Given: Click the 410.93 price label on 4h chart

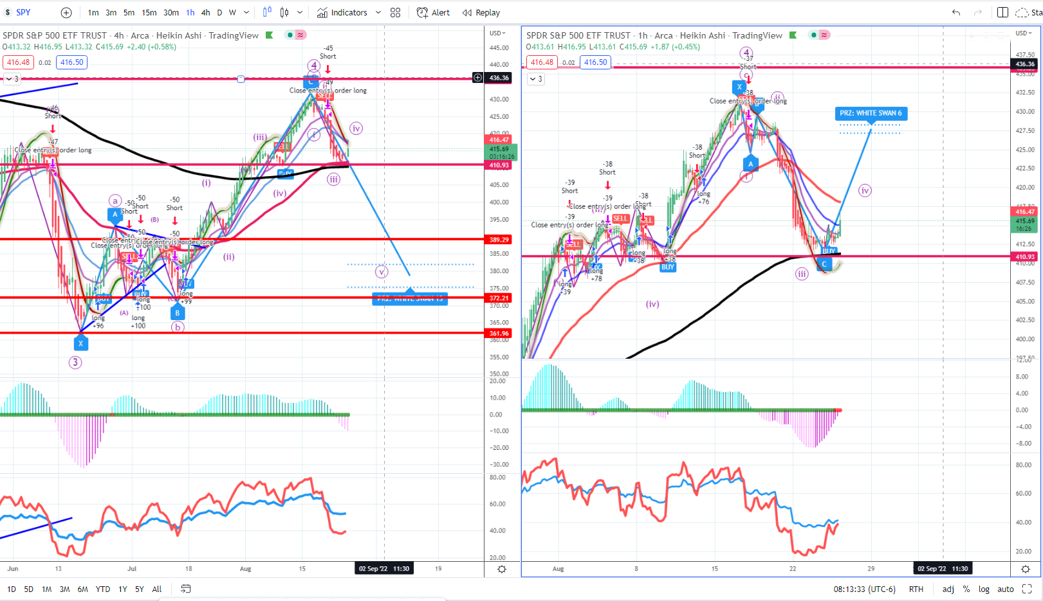Looking at the screenshot, I should [499, 165].
